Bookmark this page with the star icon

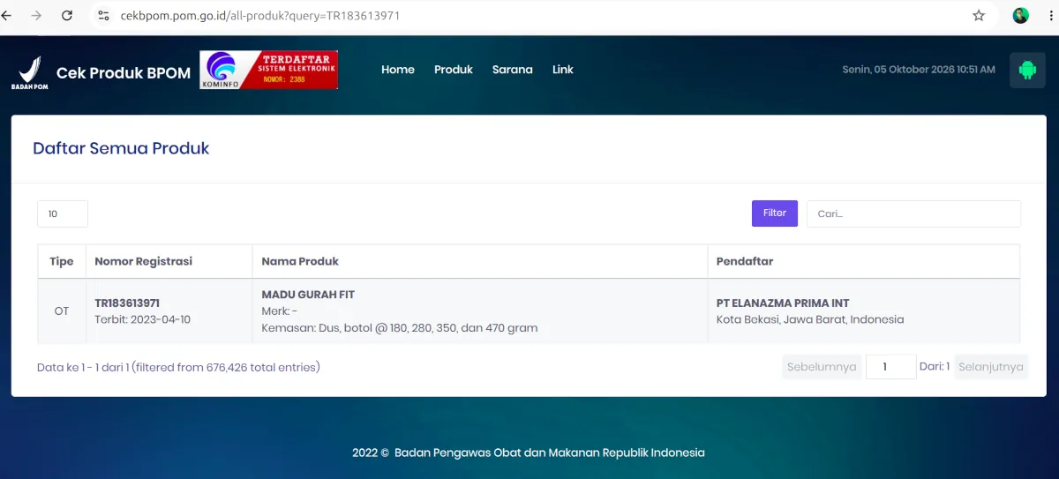pyautogui.click(x=979, y=16)
